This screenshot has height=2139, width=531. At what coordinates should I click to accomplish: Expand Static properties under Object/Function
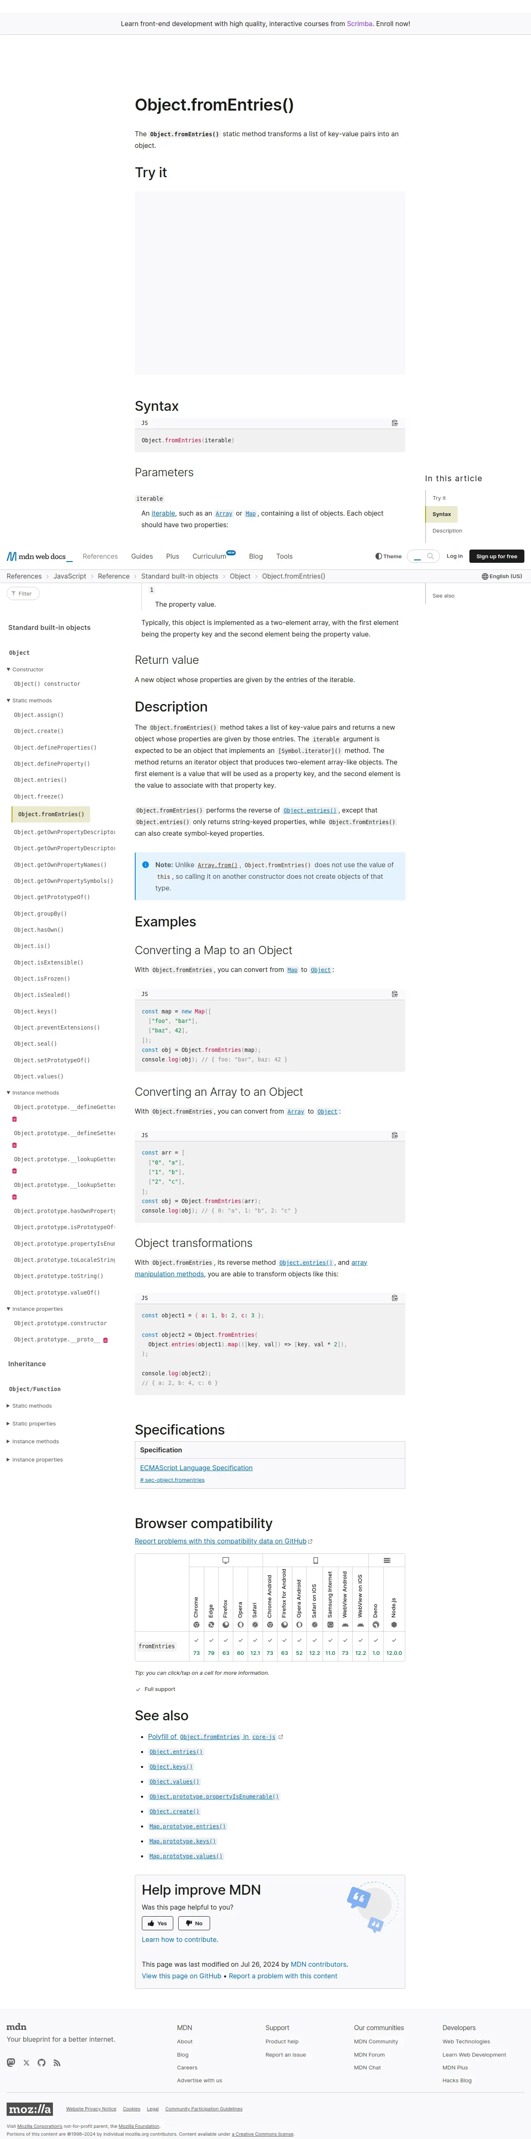tap(31, 1424)
